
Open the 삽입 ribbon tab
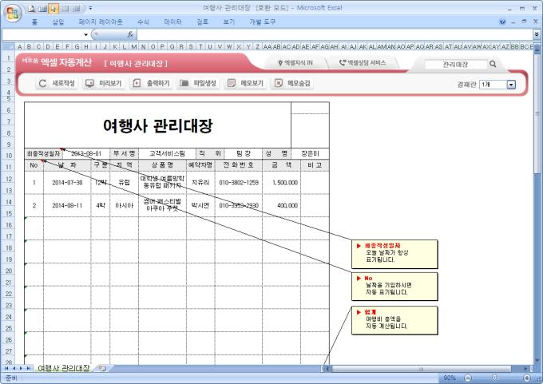(58, 22)
